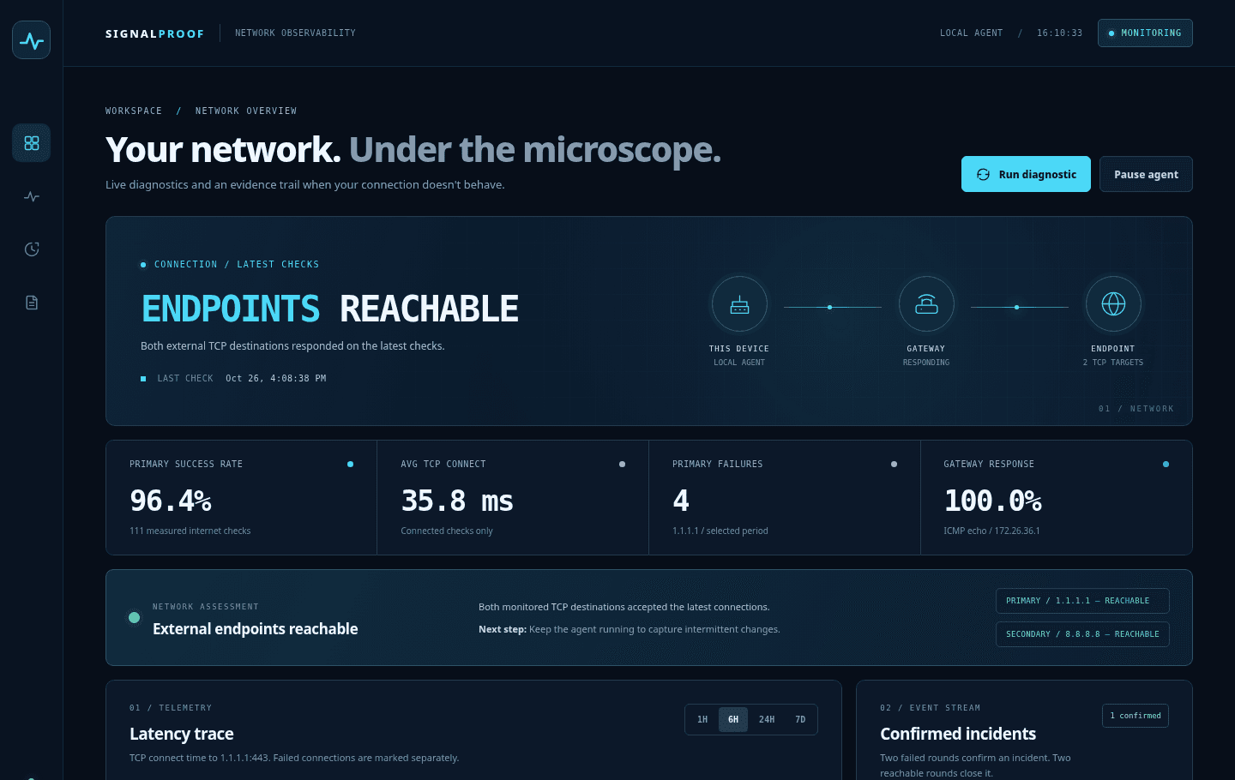
Task: Open the reports document sidebar icon
Action: point(32,303)
